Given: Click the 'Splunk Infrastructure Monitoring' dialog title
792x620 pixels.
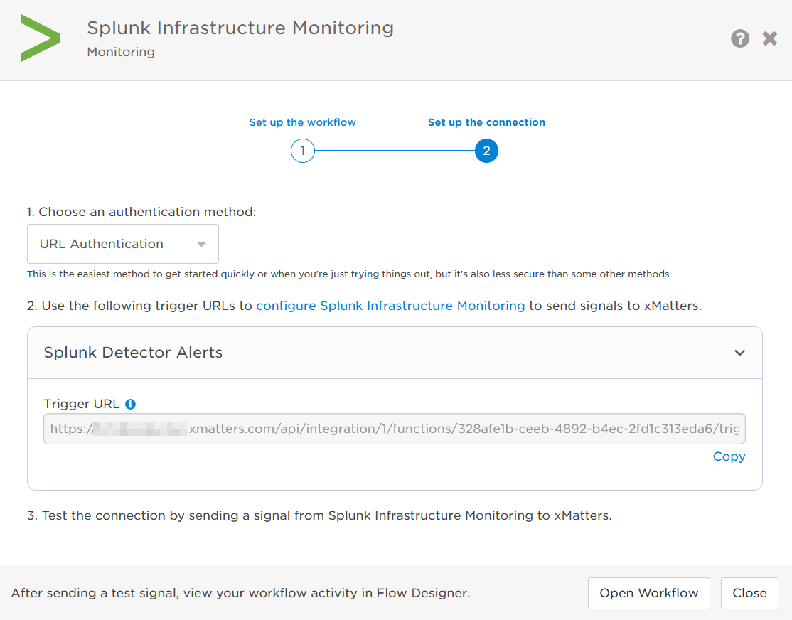Looking at the screenshot, I should pos(240,28).
